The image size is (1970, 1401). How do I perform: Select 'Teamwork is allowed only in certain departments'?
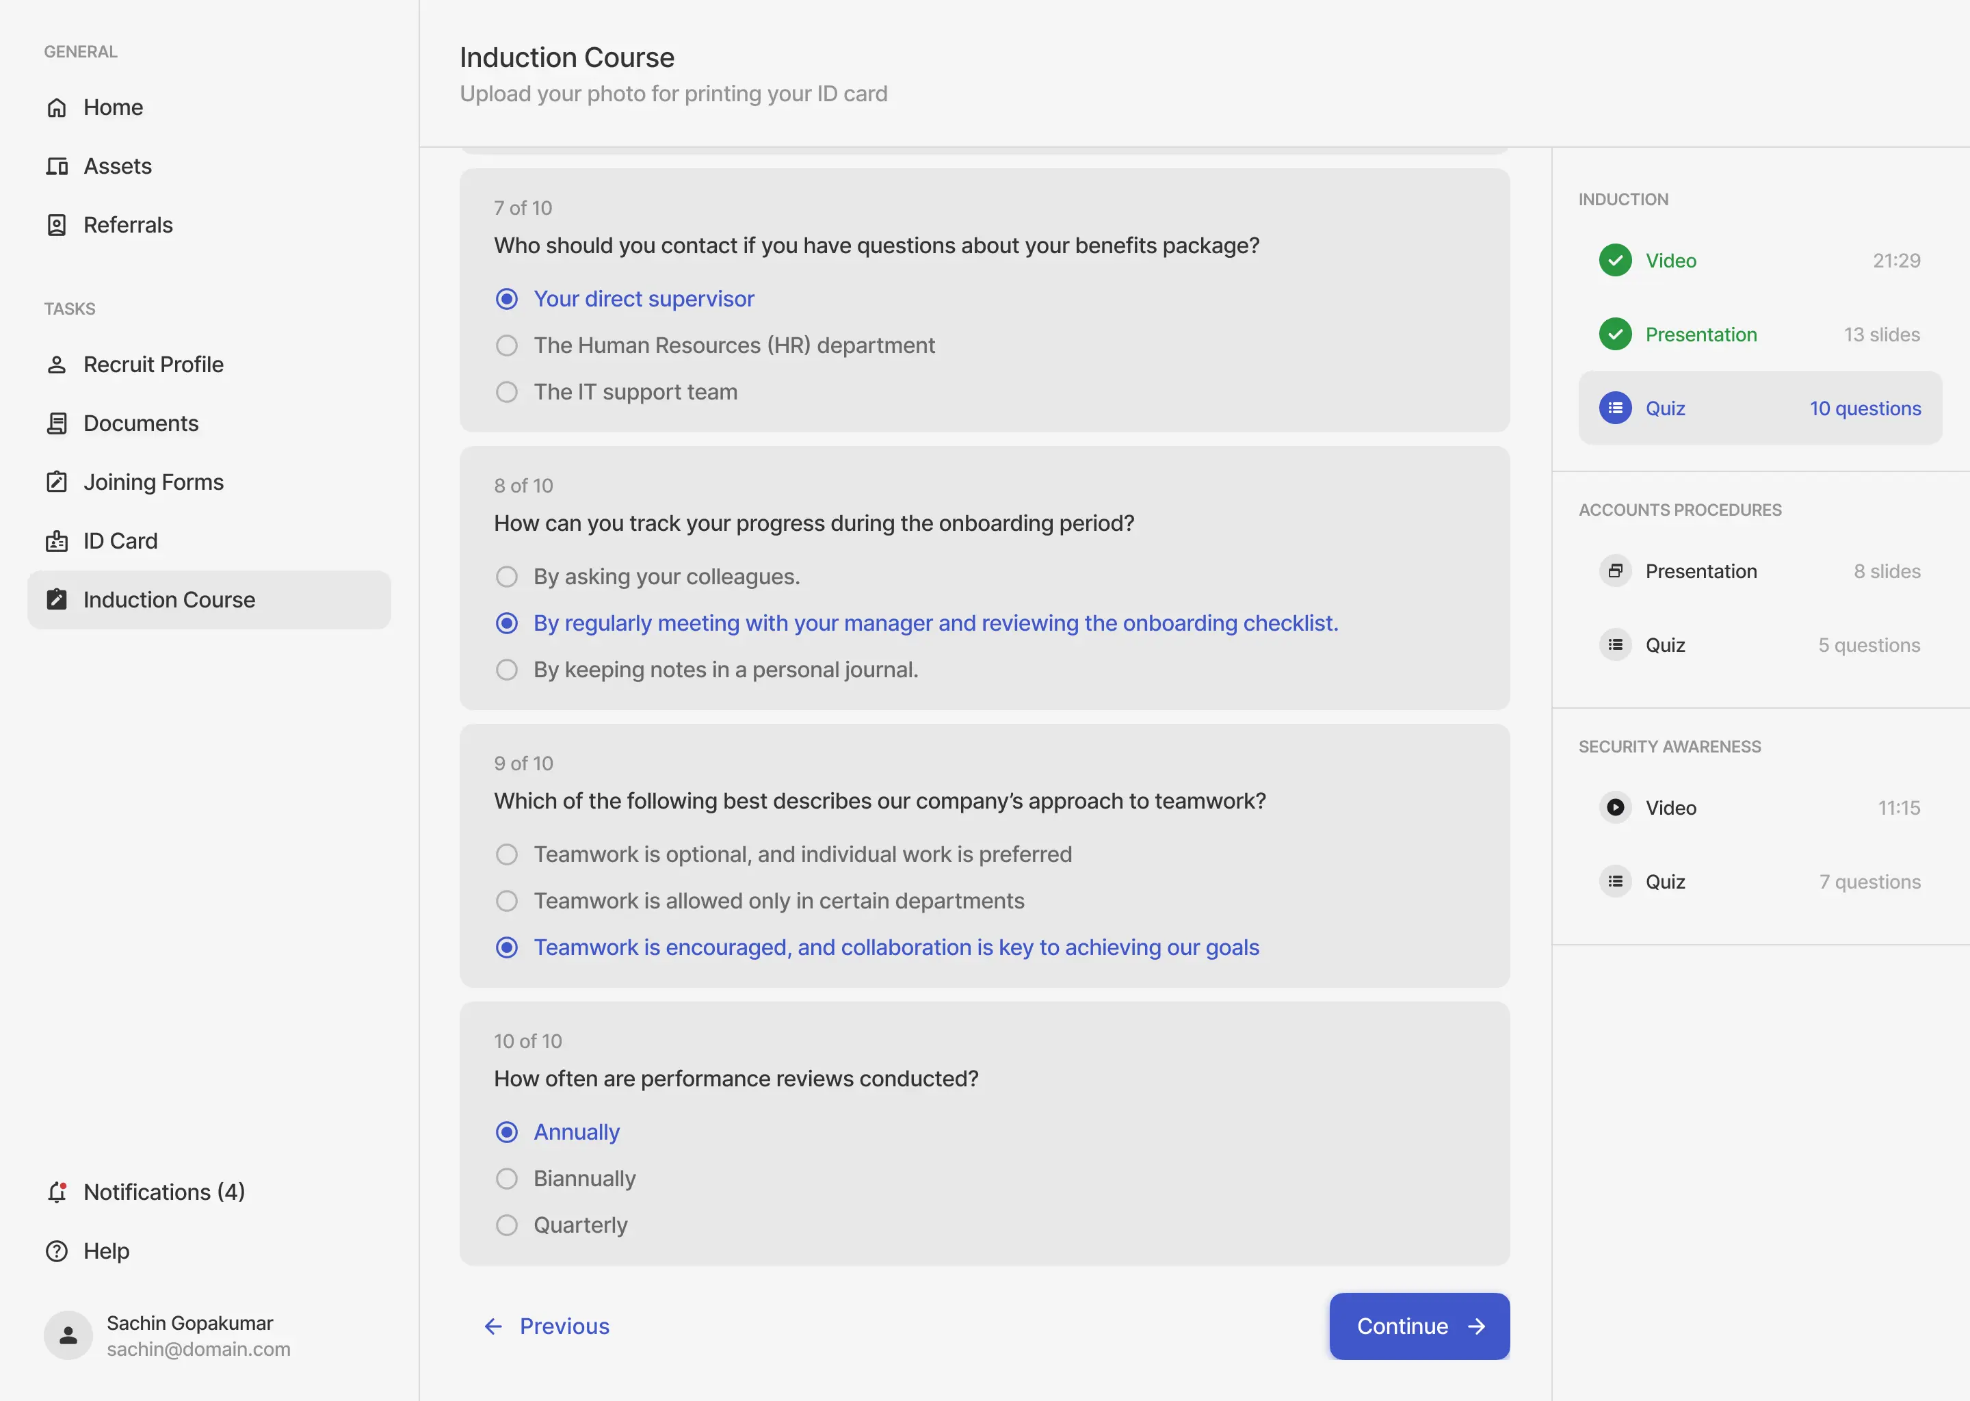507,901
